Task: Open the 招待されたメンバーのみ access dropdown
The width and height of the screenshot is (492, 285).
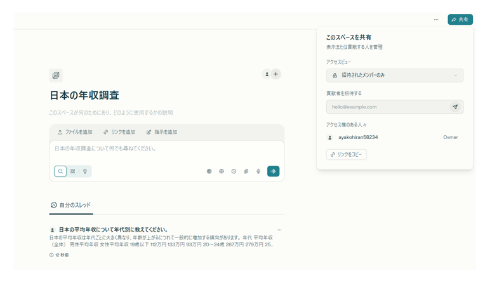Action: point(394,76)
